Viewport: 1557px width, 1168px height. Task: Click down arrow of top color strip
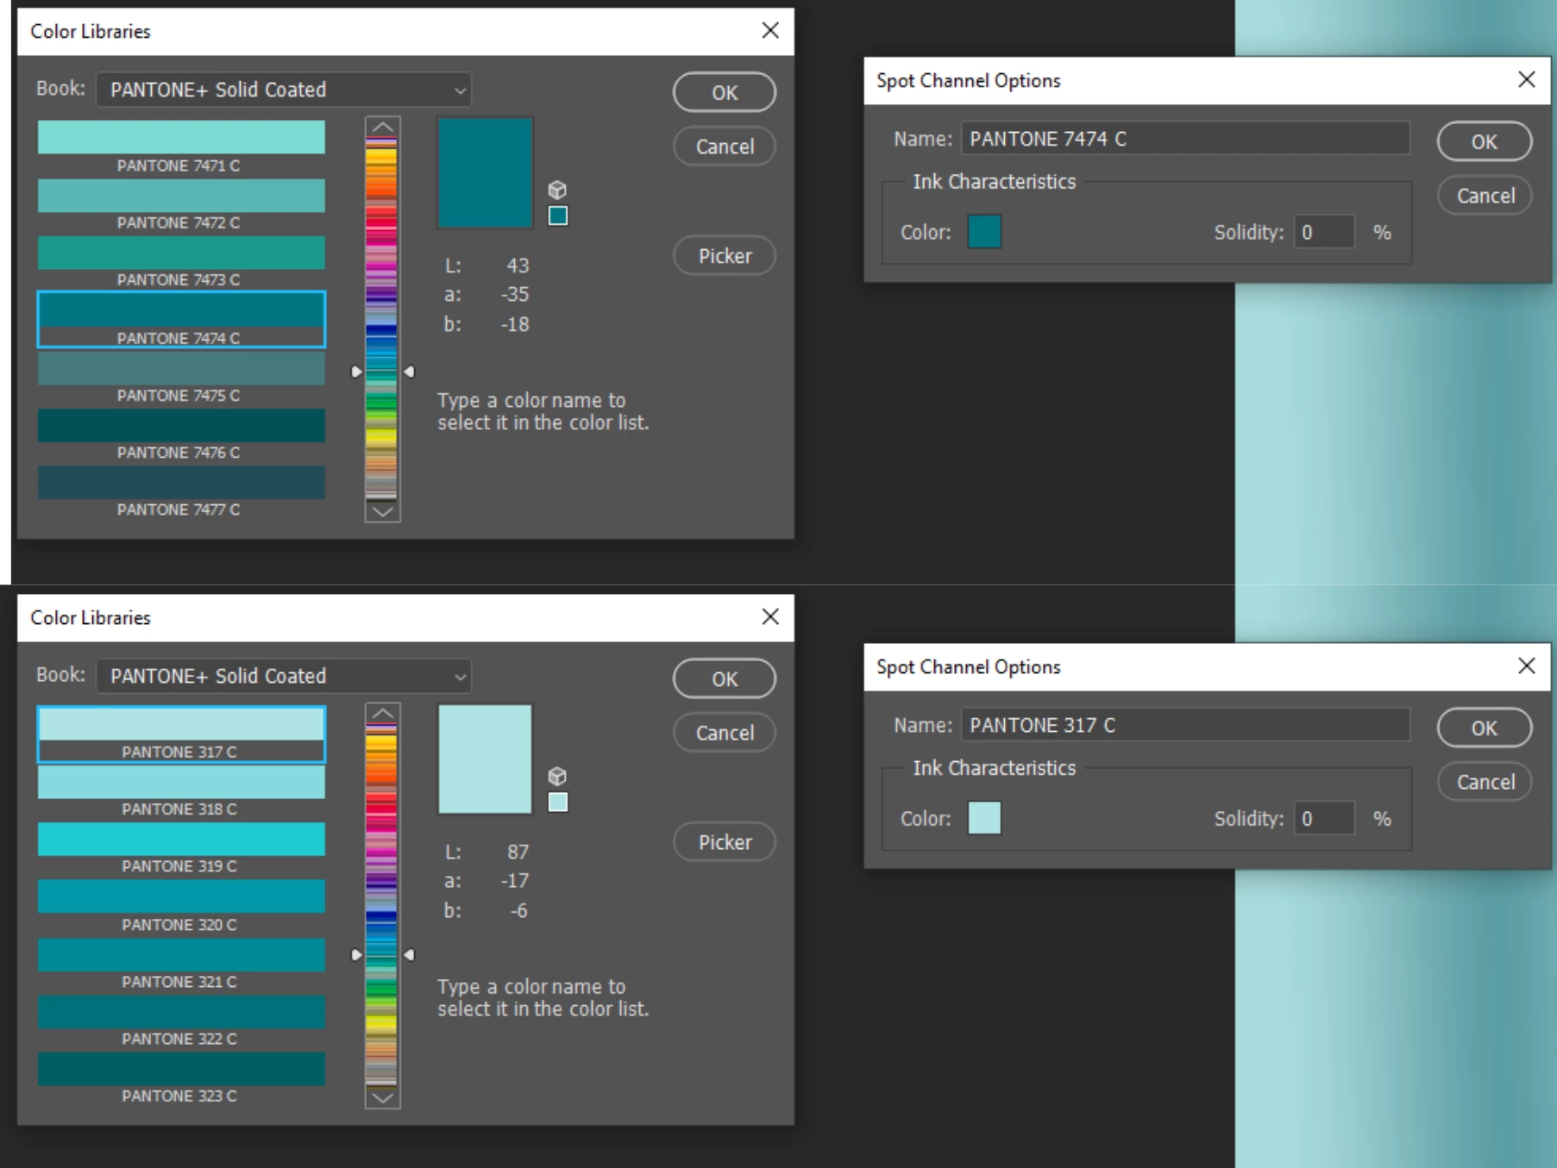[382, 511]
